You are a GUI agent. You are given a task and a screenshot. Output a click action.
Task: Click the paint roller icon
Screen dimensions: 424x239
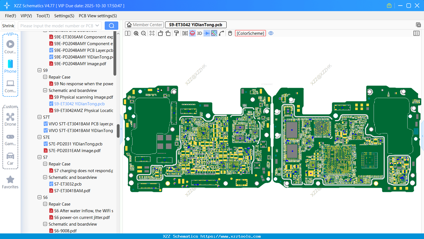(x=177, y=33)
